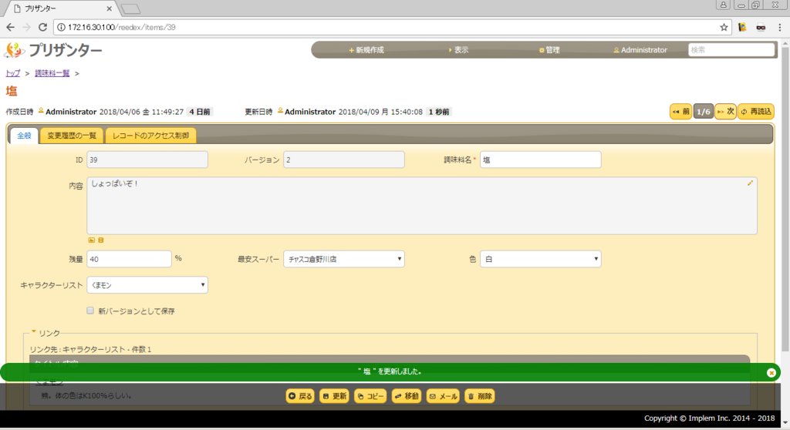Open a new browser tab
Viewport: 790px width, 430px height.
(x=130, y=9)
